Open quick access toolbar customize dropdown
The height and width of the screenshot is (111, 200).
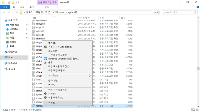pos(16,2)
